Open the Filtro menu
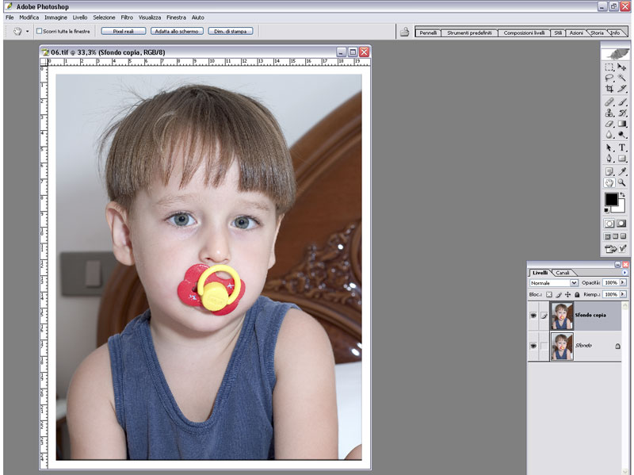 [127, 17]
